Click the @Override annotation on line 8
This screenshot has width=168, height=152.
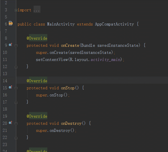[37, 38]
